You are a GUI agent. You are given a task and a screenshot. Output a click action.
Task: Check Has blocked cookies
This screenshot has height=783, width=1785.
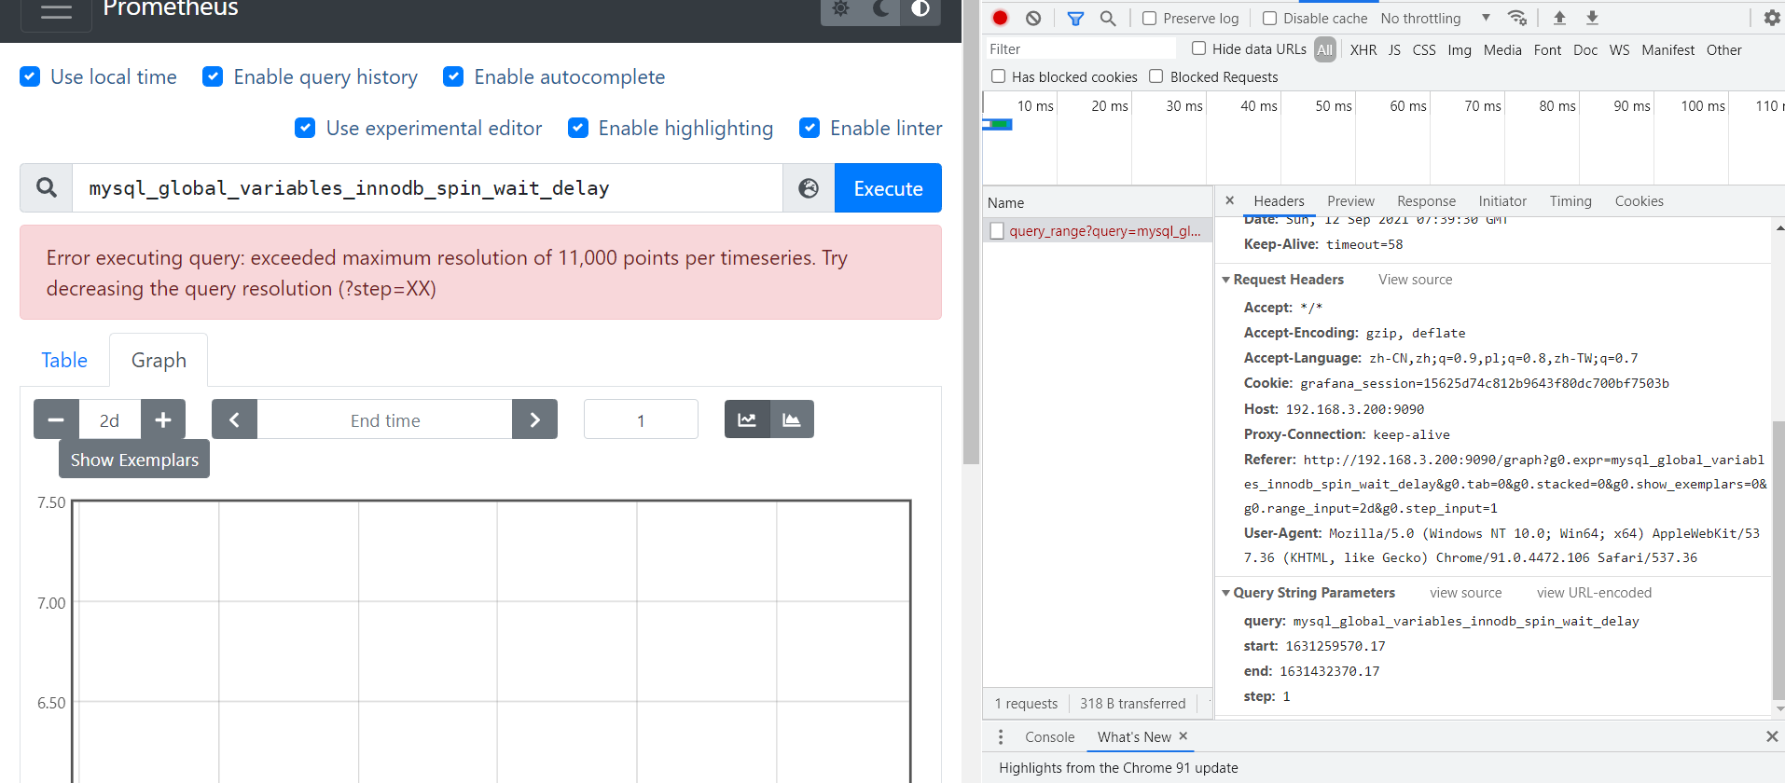coord(999,76)
